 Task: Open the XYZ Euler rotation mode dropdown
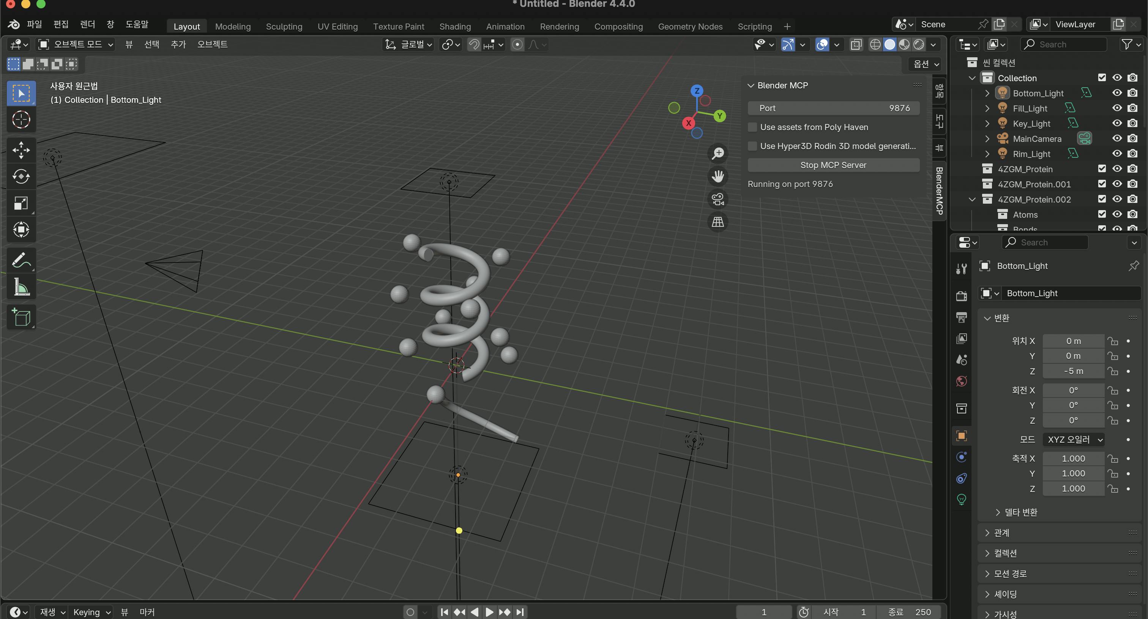[1074, 440]
